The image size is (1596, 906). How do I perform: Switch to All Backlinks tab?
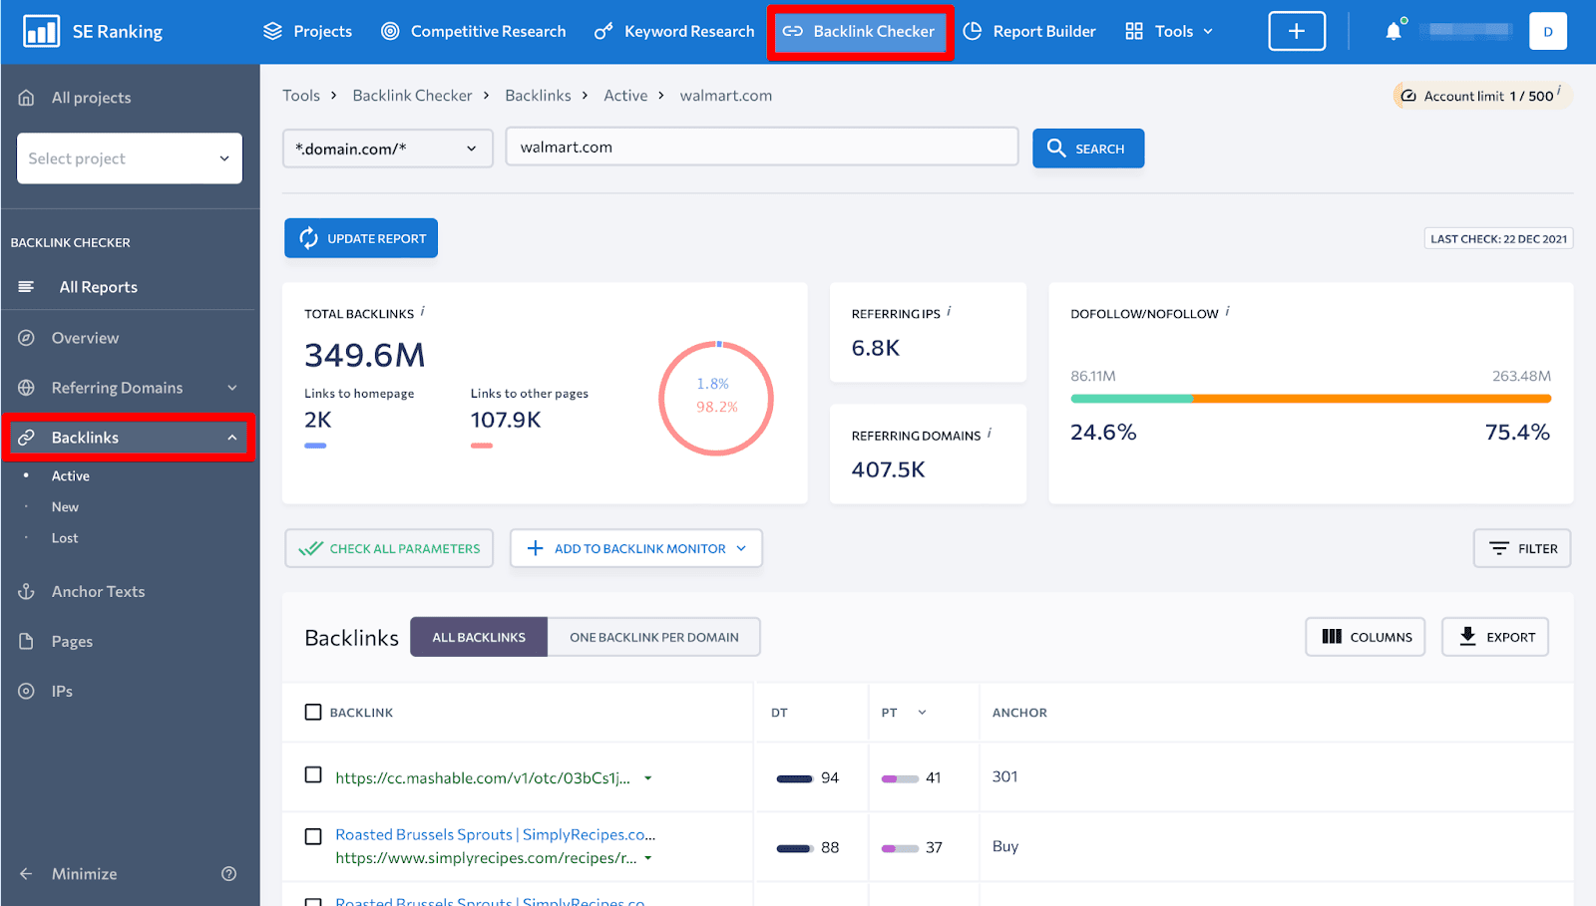pos(479,637)
